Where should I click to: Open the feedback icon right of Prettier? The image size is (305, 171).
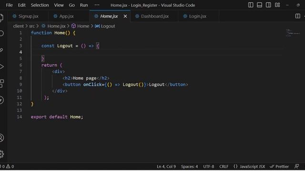tap(296, 166)
